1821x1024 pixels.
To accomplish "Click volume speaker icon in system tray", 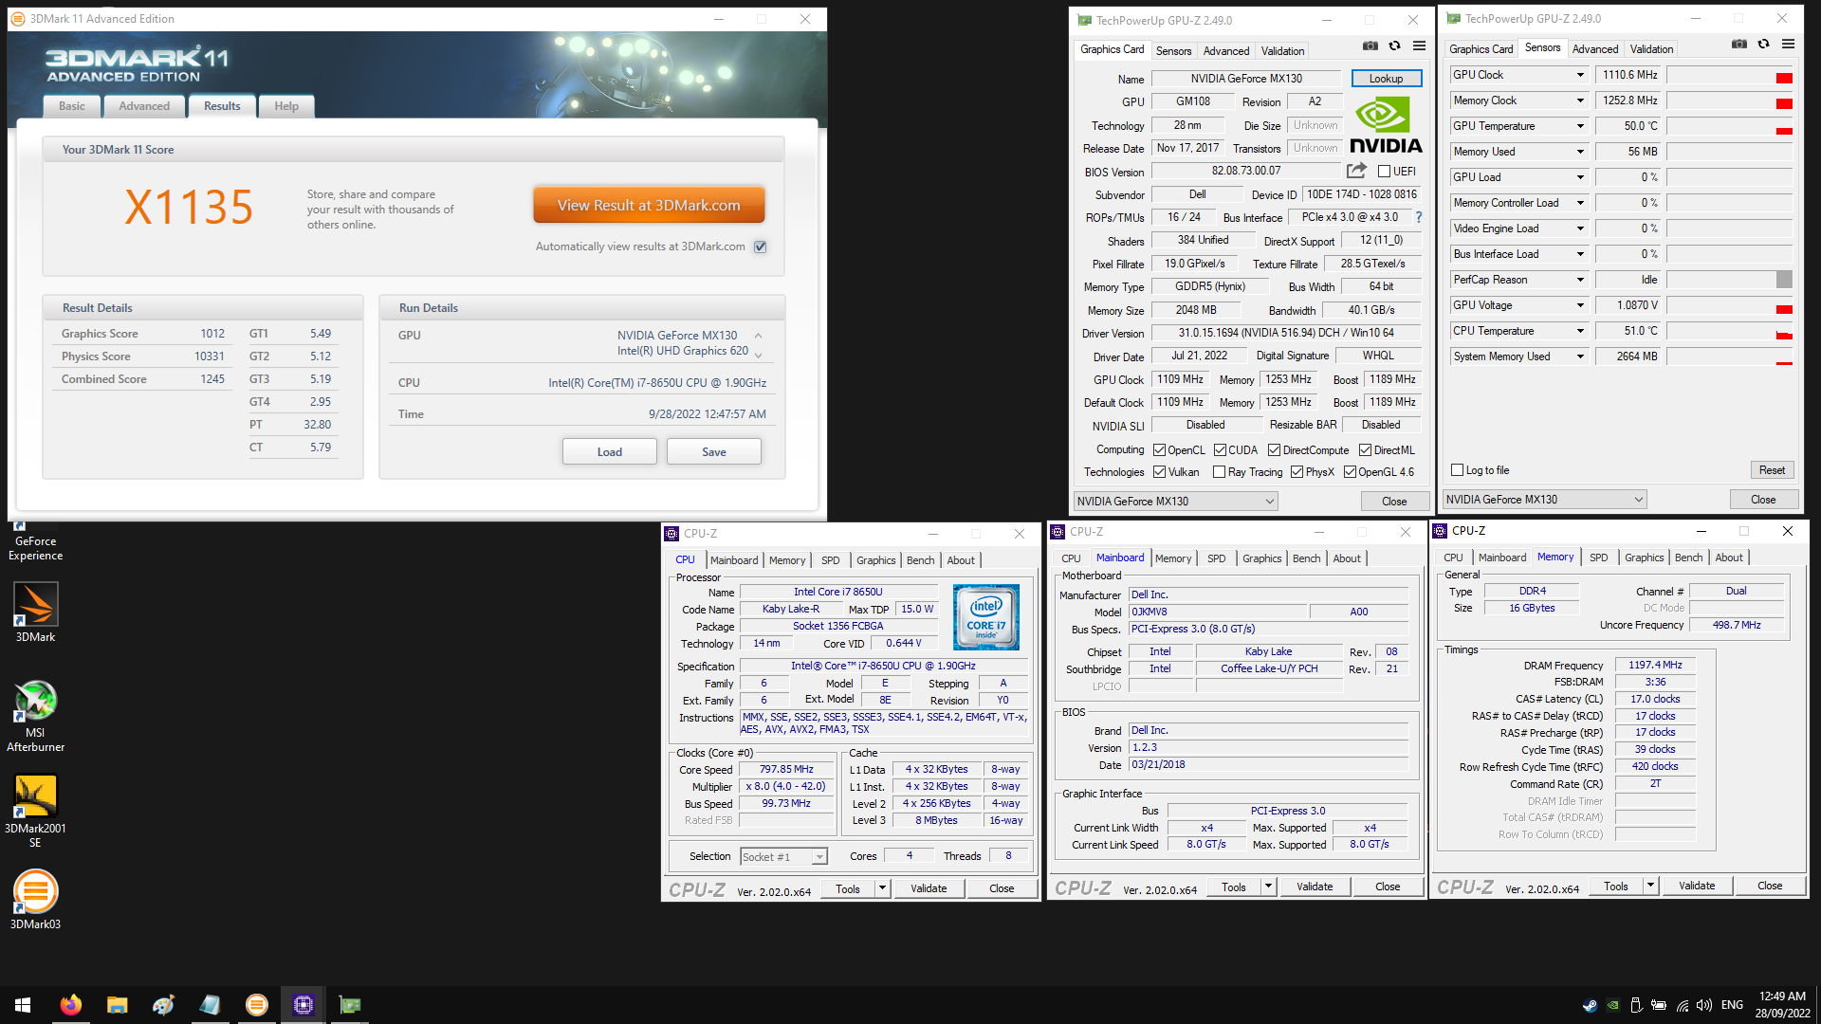I will pos(1704,1005).
